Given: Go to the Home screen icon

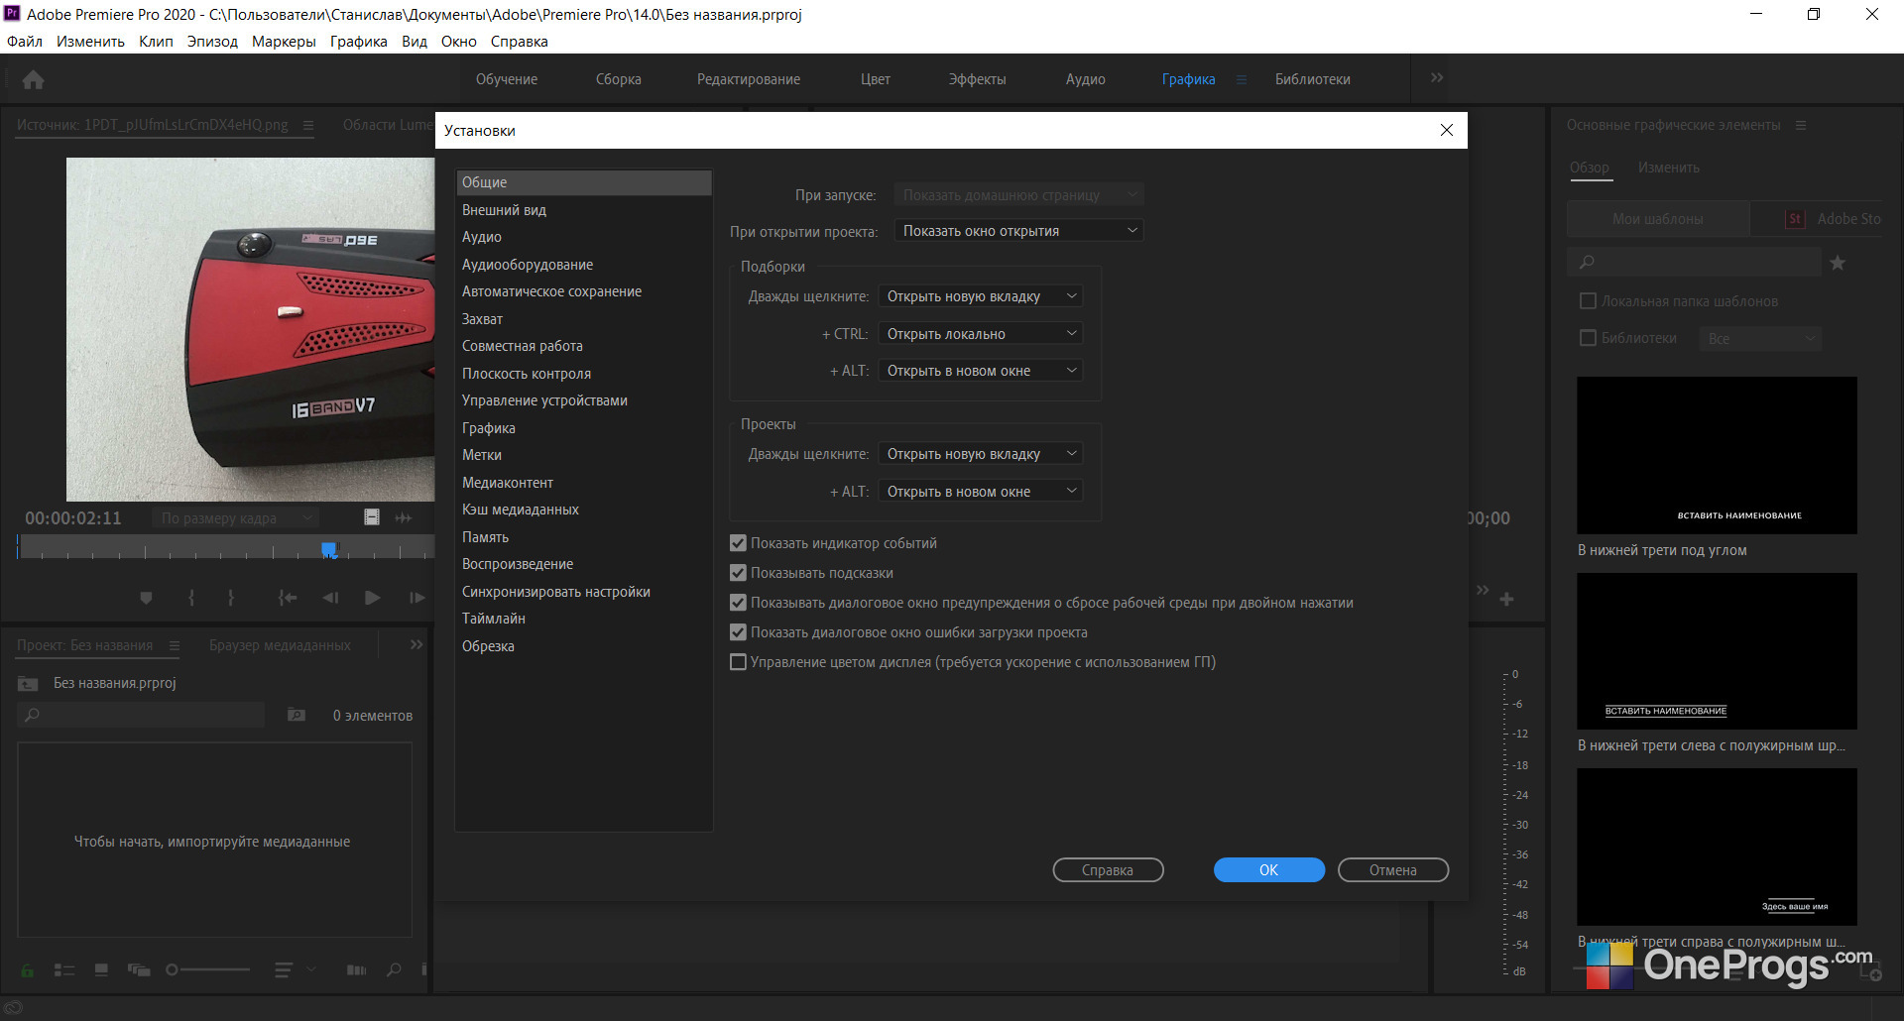Looking at the screenshot, I should [33, 79].
